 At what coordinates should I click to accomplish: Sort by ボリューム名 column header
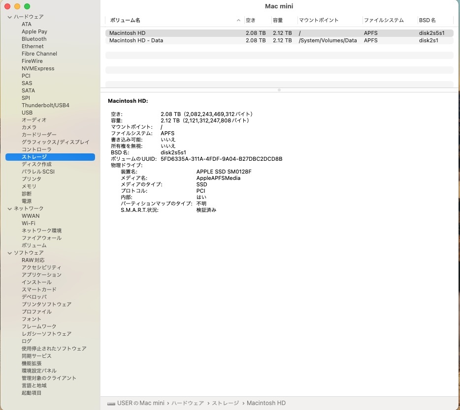[125, 20]
